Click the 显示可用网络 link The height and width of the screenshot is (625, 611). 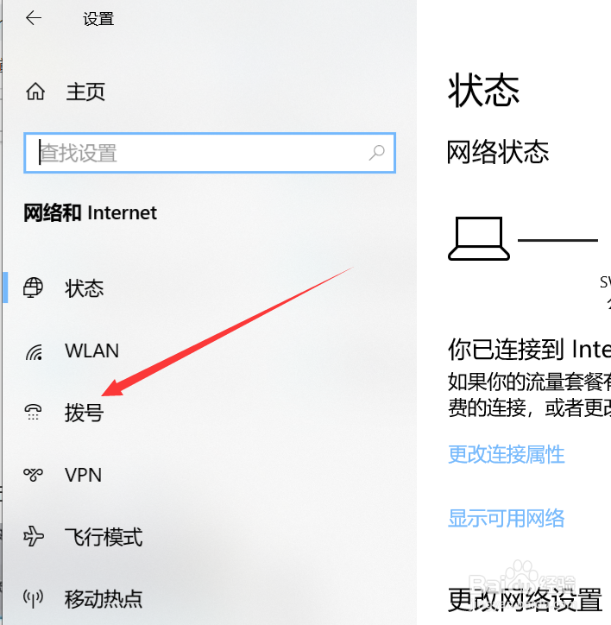coord(507,518)
